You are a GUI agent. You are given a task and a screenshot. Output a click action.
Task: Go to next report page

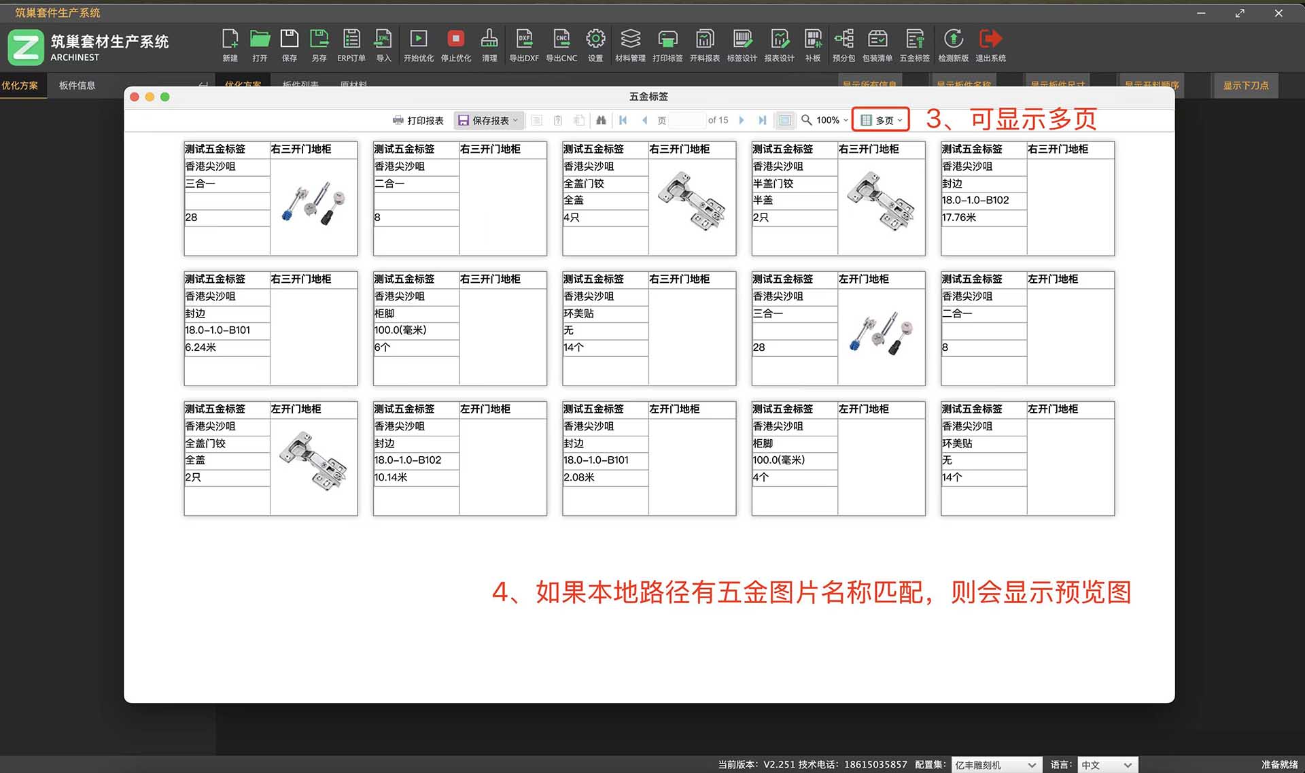(x=742, y=120)
